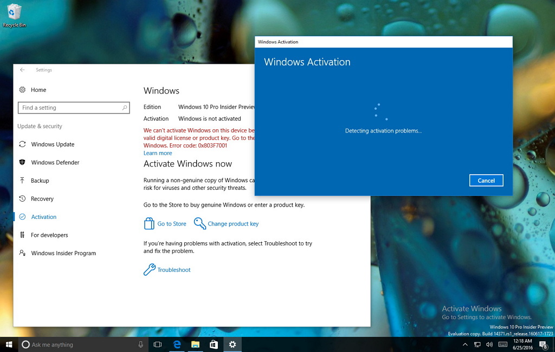Click the volume icon in the system tray
This screenshot has width=555, height=352.
click(489, 344)
